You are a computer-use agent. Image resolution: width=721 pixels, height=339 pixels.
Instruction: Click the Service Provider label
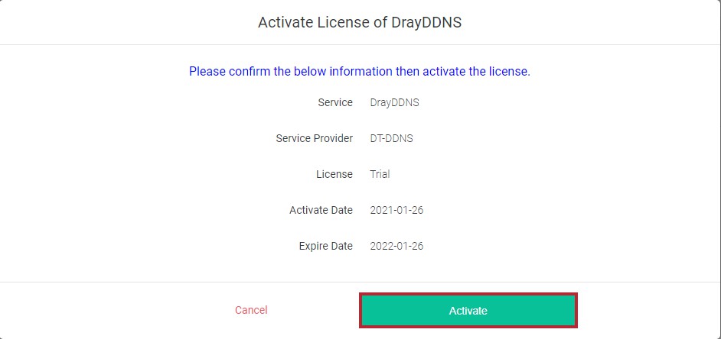click(315, 138)
